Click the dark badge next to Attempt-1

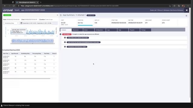[91, 15]
